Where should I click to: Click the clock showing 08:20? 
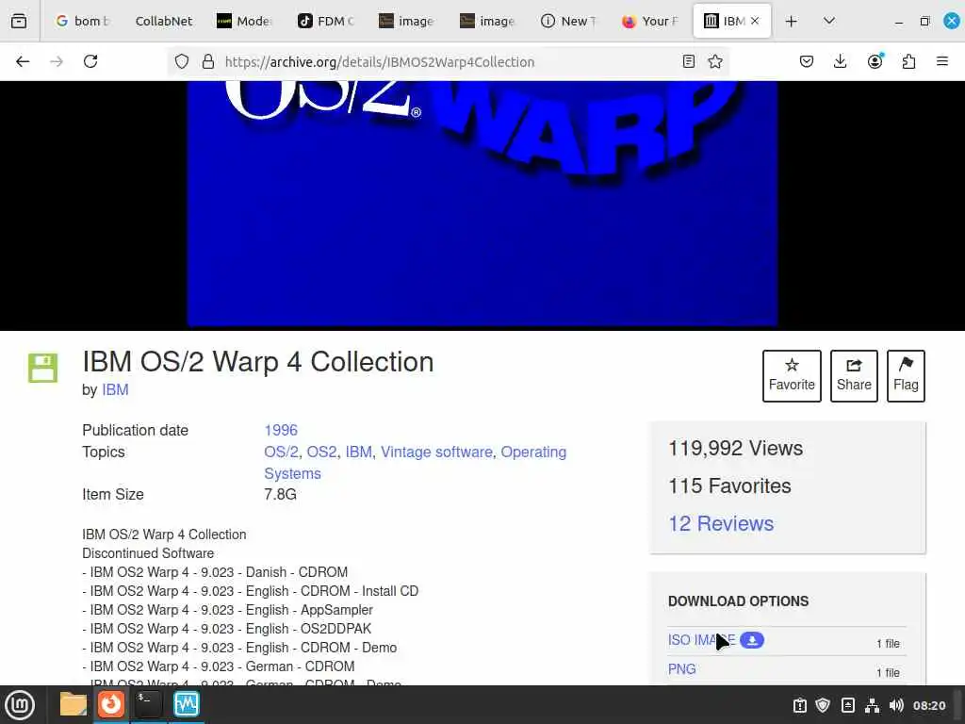pyautogui.click(x=928, y=705)
